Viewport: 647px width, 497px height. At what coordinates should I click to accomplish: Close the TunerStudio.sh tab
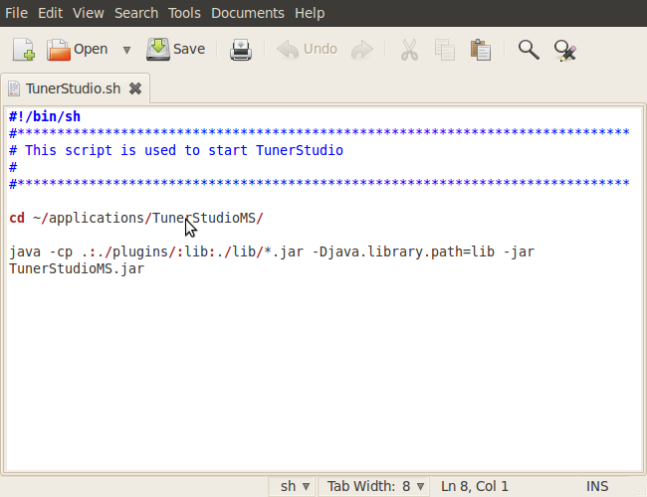tap(135, 88)
